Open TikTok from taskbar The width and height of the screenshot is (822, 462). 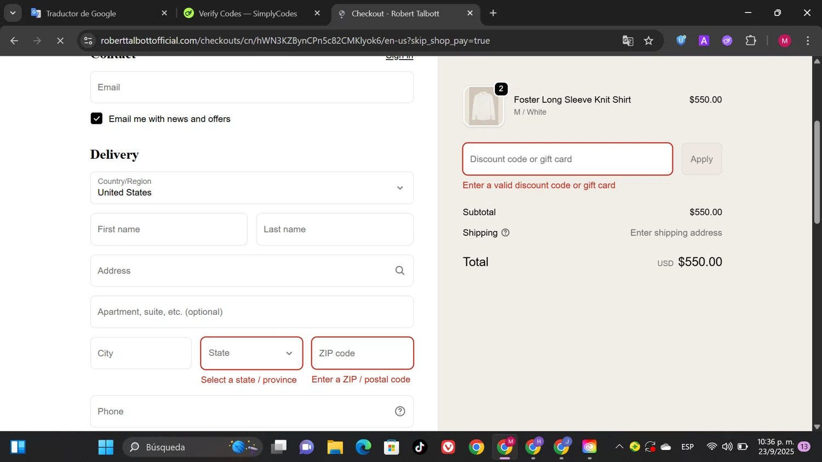coord(420,447)
